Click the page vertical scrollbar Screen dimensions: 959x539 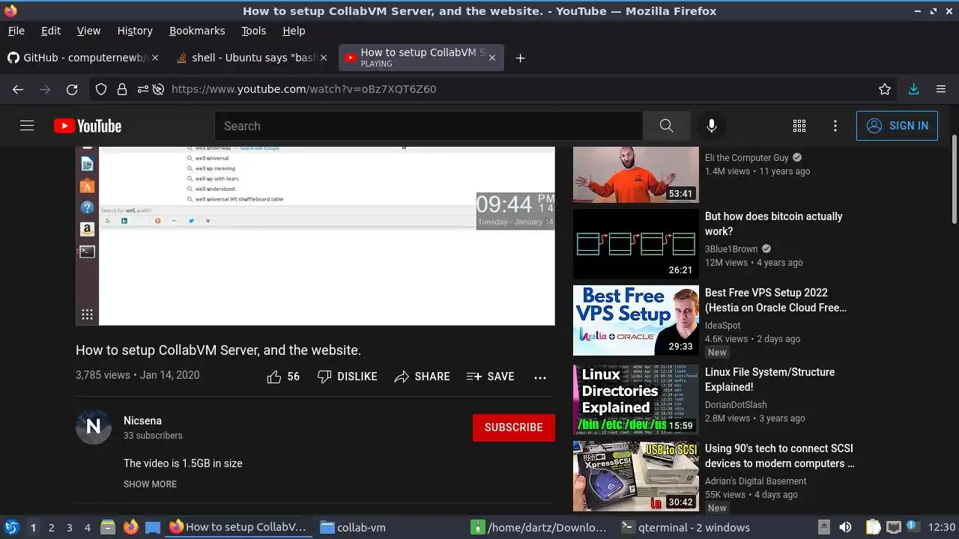click(x=954, y=180)
